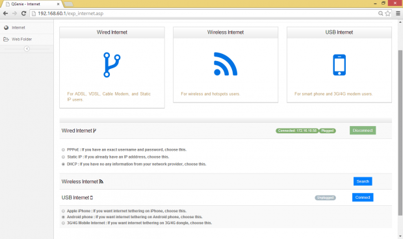Screen dimensions: 403x239
Task: Click the Wired Internet card header
Action: tap(112, 32)
